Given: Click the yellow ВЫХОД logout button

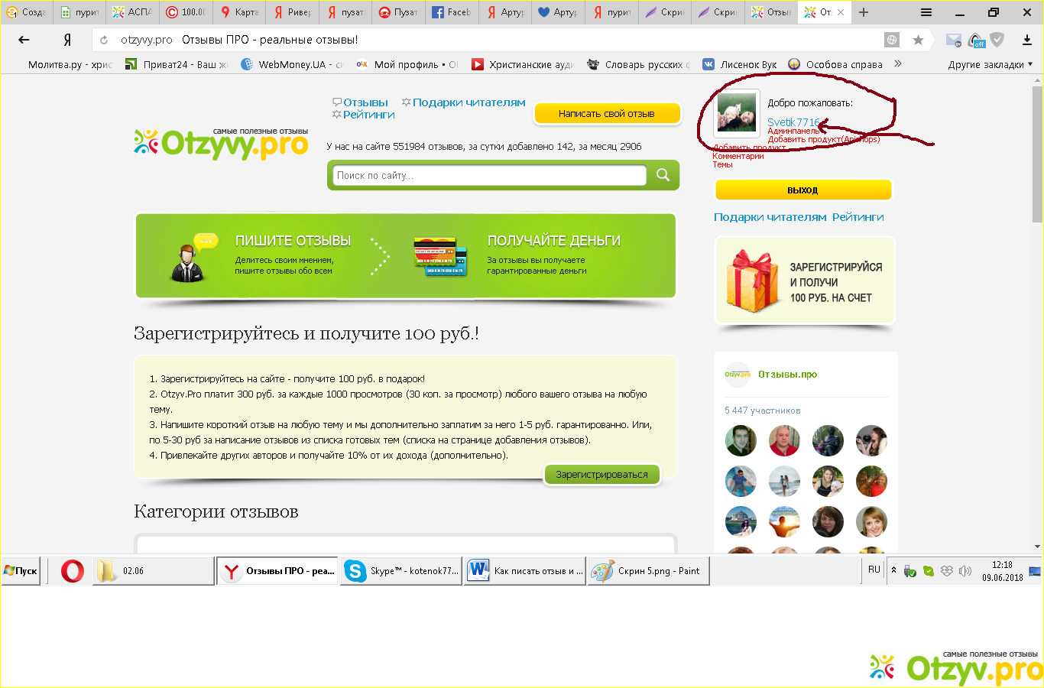Looking at the screenshot, I should [802, 190].
